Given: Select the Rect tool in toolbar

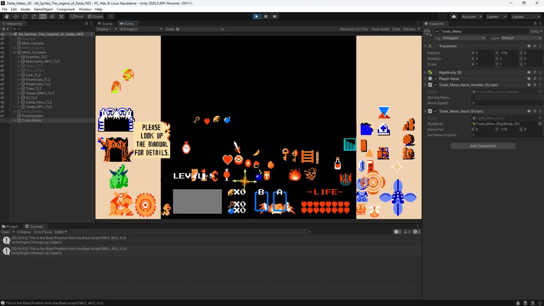Looking at the screenshot, I should [43, 17].
